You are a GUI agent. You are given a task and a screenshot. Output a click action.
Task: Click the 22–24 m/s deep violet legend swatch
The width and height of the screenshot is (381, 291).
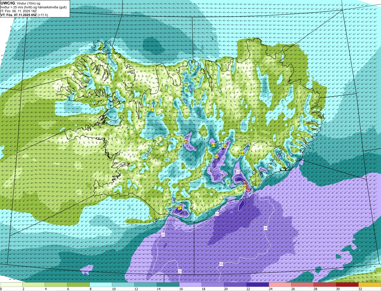pos(258,284)
